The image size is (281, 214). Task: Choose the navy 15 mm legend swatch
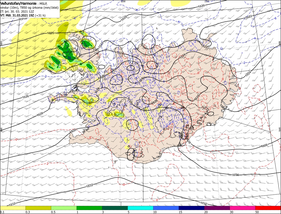tap(192, 208)
